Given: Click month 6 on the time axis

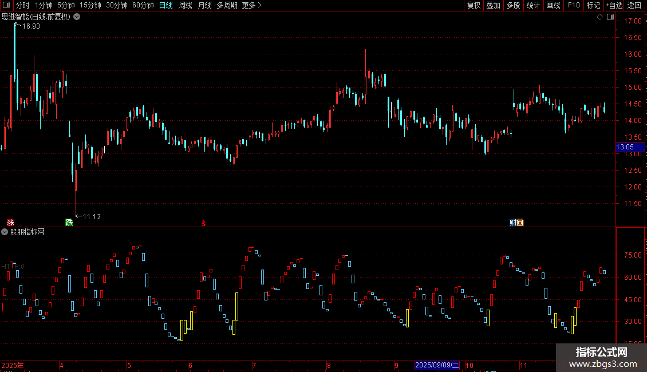Looking at the screenshot, I should 190,365.
